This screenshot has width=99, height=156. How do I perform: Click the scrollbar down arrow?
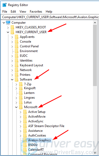[x=95, y=153]
